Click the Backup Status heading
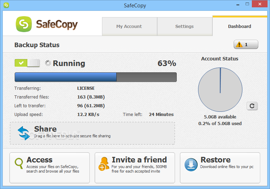This screenshot has width=270, height=189. (x=37, y=45)
